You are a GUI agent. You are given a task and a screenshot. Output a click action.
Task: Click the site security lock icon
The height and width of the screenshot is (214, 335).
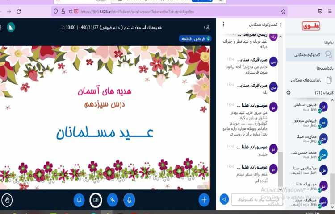[63, 11]
